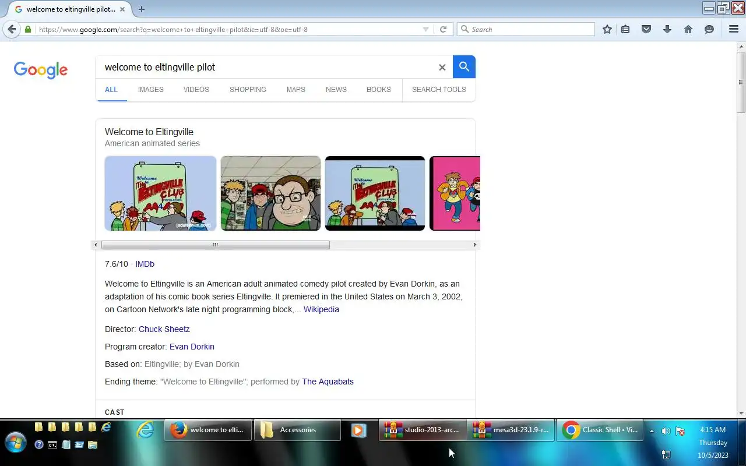This screenshot has height=466, width=746.
Task: Go to the Firefox home page
Action: click(688, 29)
